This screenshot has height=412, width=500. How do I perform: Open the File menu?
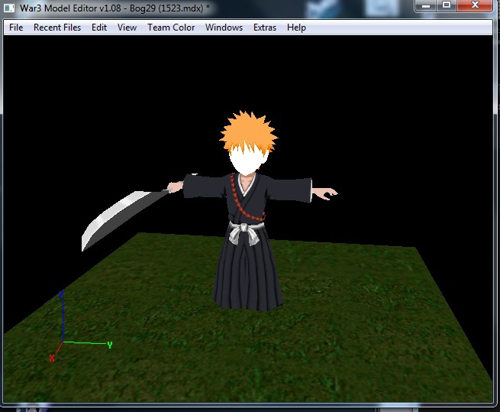click(16, 28)
